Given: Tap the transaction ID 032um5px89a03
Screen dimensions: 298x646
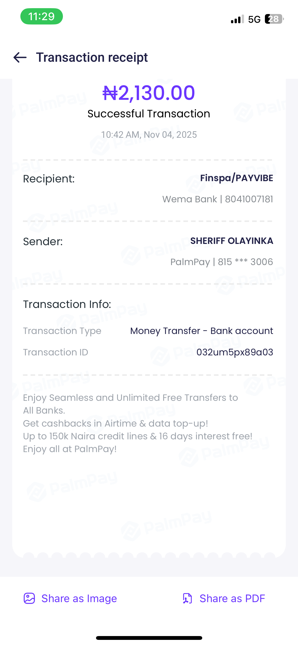Looking at the screenshot, I should 235,352.
